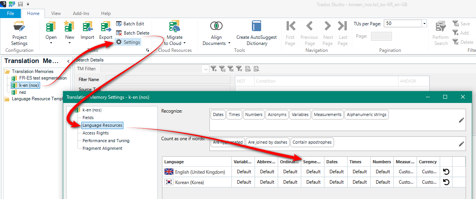The height and width of the screenshot is (199, 476).
Task: Click the New translation memory icon
Action: coord(69,27)
